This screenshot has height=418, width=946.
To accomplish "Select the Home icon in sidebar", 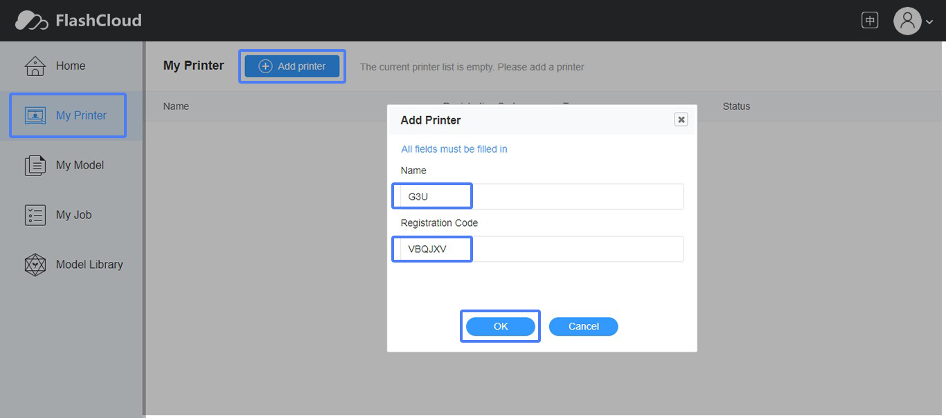I will point(34,65).
